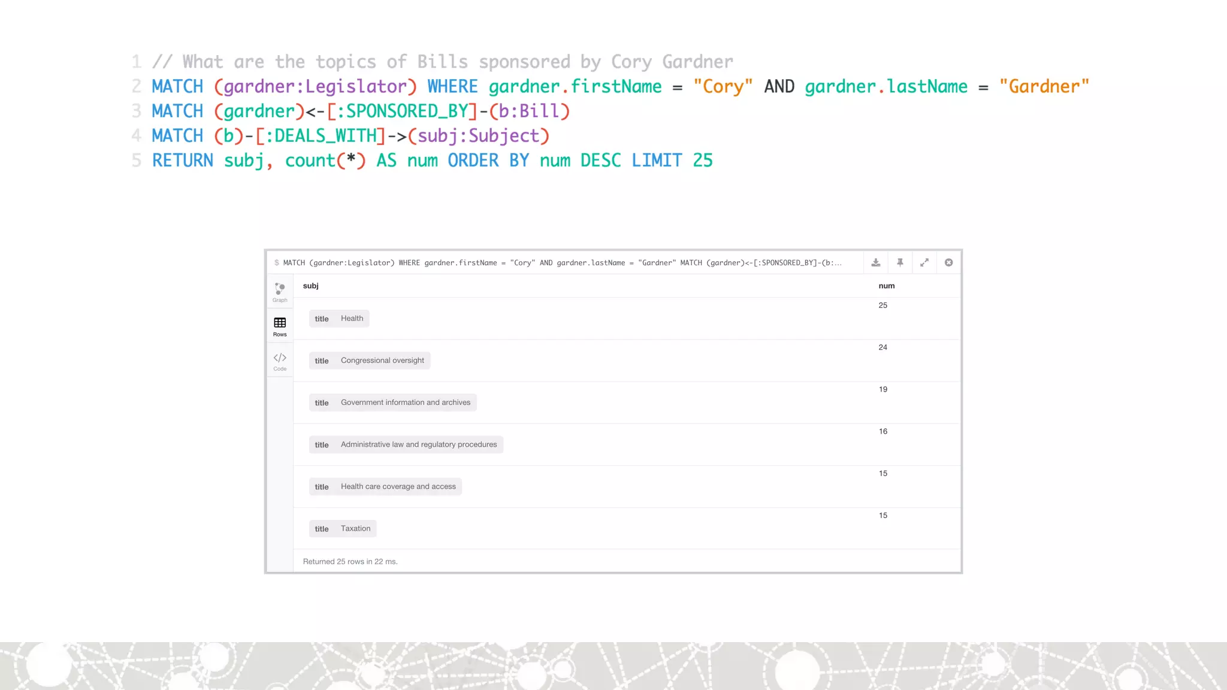
Task: Click the RETURN statement code line
Action: pyautogui.click(x=431, y=161)
